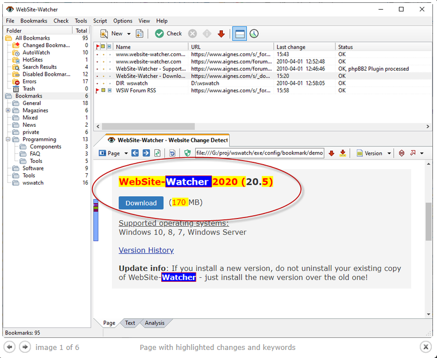The width and height of the screenshot is (437, 358).
Task: Click the green shield icon
Action: pyautogui.click(x=187, y=153)
